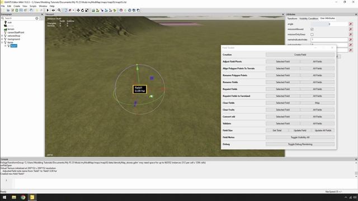Enable the missionOnlyGrass checkbox
Image resolution: width=358 pixels, height=201 pixels.
coord(312,35)
